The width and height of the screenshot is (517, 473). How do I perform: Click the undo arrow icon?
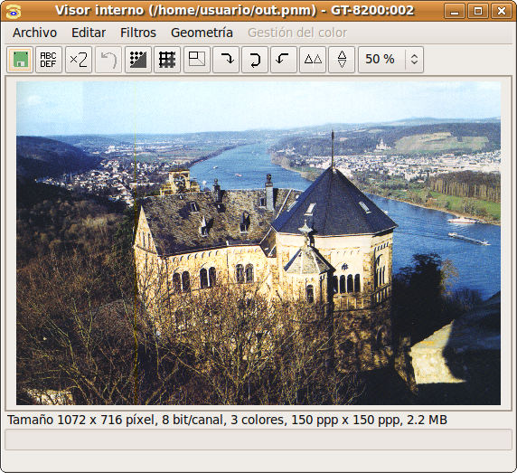(108, 60)
